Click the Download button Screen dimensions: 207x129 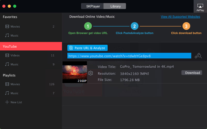192,73
